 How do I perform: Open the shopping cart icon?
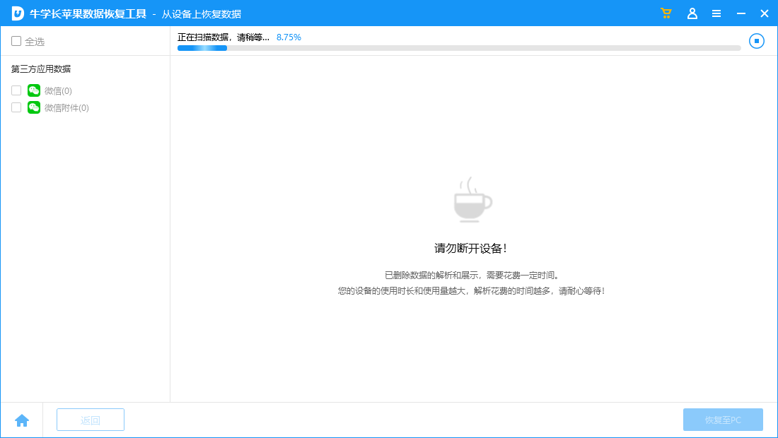pos(666,13)
